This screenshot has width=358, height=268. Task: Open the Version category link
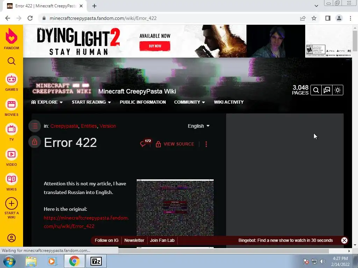click(x=108, y=126)
